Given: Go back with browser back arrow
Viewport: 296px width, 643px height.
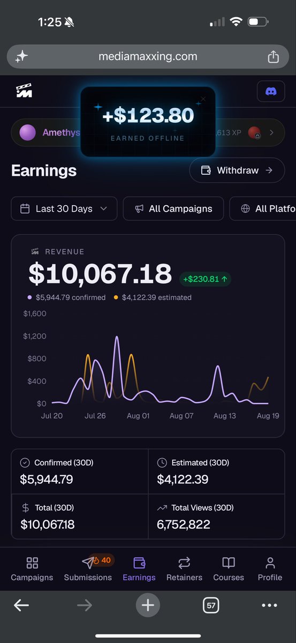Looking at the screenshot, I should coord(21,605).
